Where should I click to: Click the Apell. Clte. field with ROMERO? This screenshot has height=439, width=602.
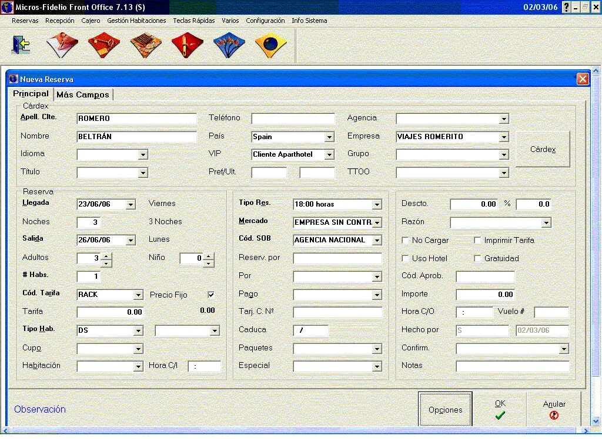tap(136, 119)
